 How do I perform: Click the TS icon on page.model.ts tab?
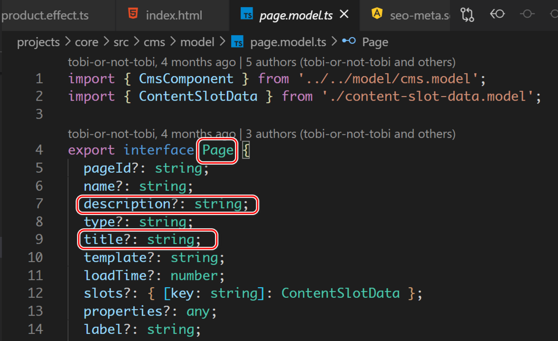click(x=246, y=14)
